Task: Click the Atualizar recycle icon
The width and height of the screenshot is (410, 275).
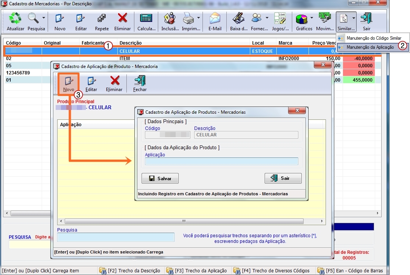Action: pyautogui.click(x=16, y=19)
